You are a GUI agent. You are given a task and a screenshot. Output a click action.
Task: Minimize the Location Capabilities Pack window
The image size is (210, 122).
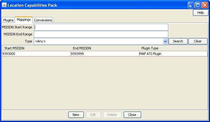[x=191, y=5]
